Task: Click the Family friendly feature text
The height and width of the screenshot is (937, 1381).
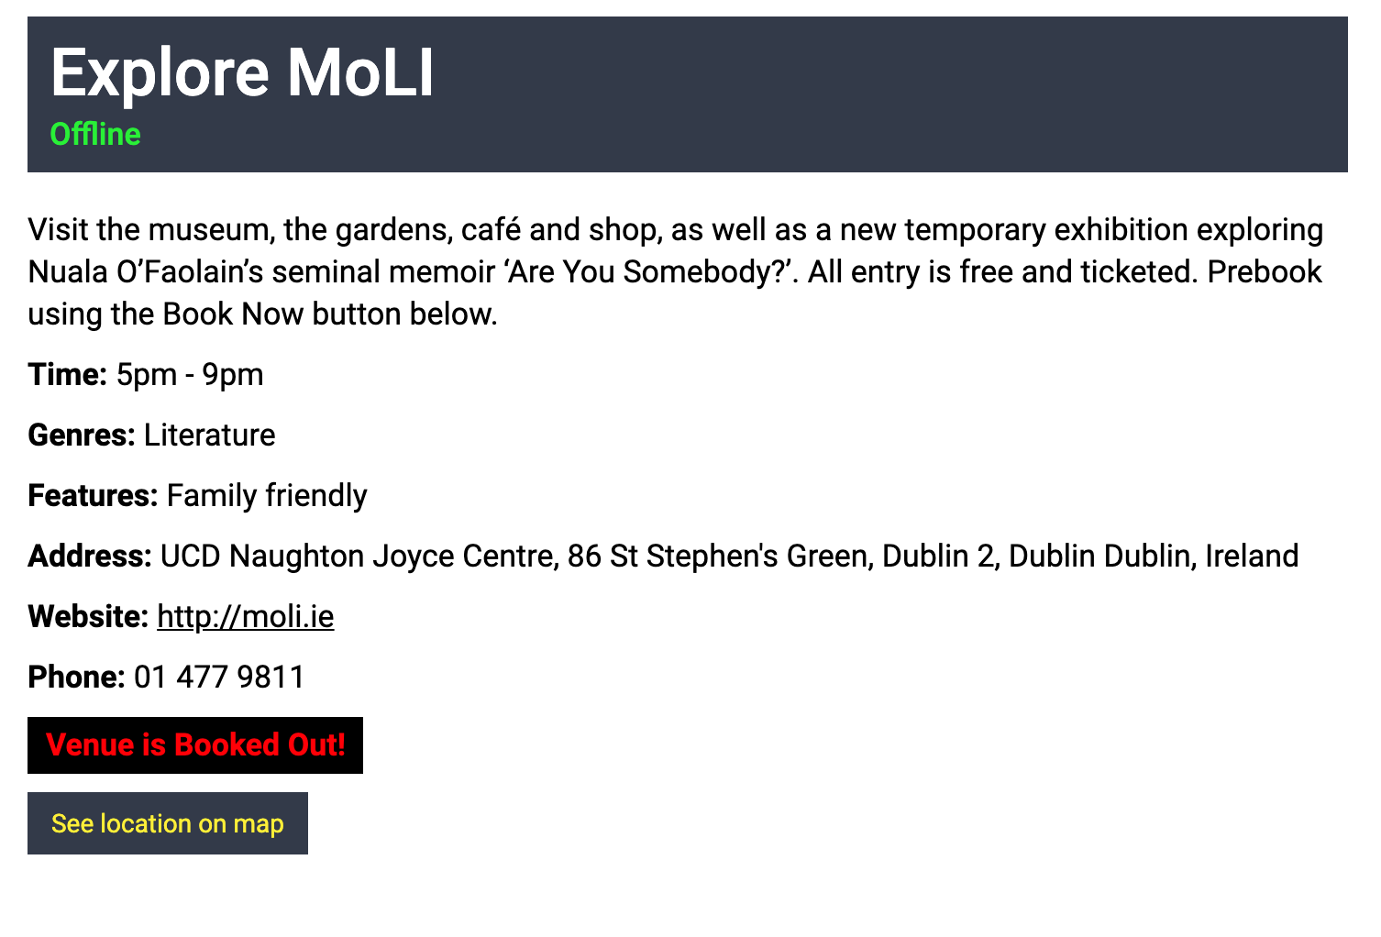Action: point(267,495)
